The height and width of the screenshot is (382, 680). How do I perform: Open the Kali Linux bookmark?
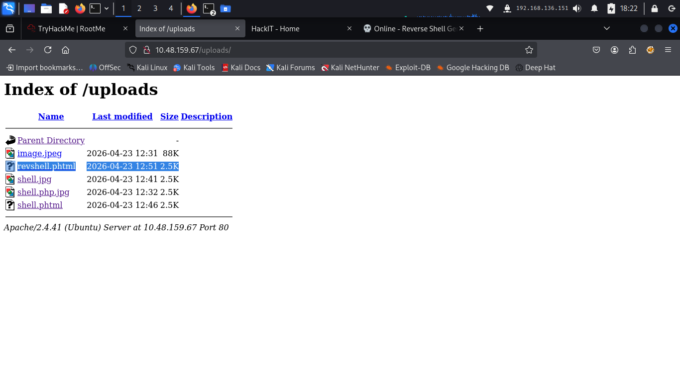coord(147,68)
